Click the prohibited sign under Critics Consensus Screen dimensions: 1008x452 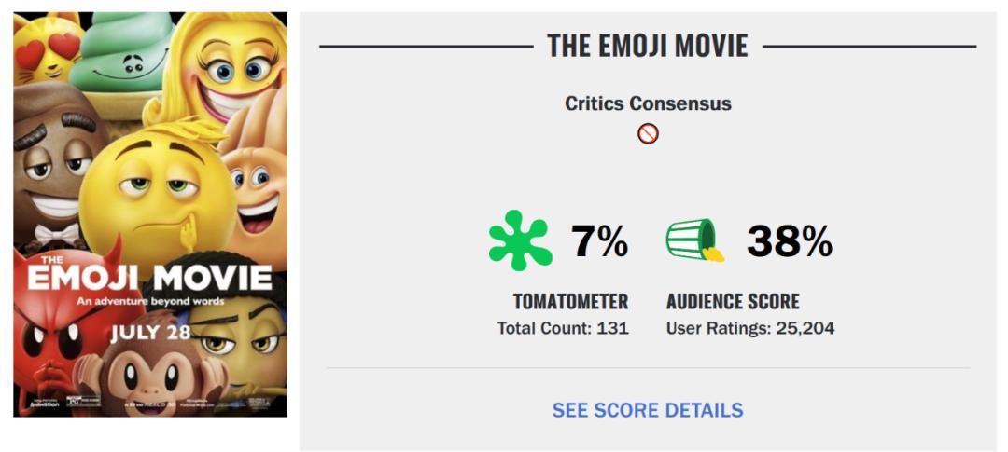(x=648, y=134)
